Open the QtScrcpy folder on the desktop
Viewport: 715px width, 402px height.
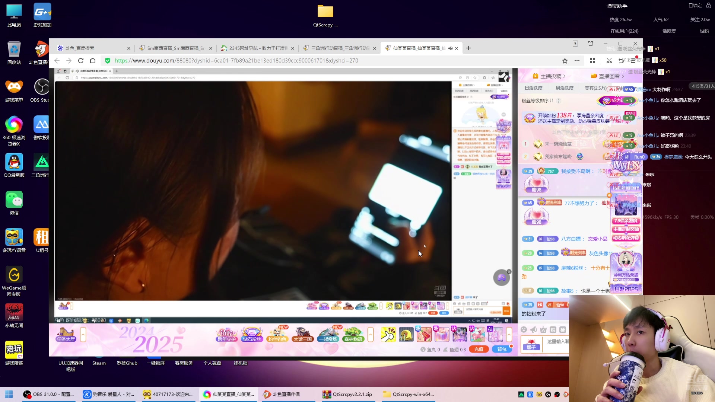pyautogui.click(x=325, y=16)
